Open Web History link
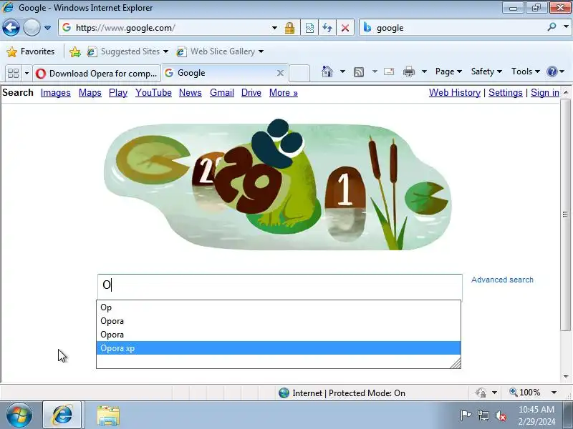The image size is (573, 429). (455, 93)
